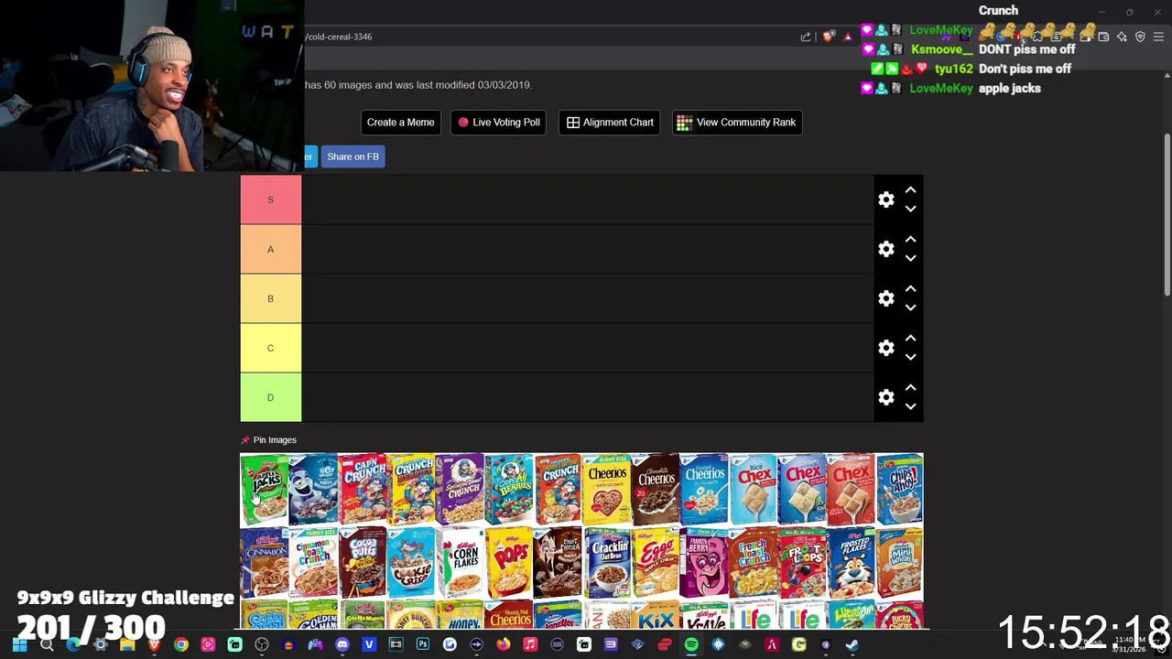Open settings gear for the C tier row
This screenshot has width=1172, height=659.
(886, 348)
